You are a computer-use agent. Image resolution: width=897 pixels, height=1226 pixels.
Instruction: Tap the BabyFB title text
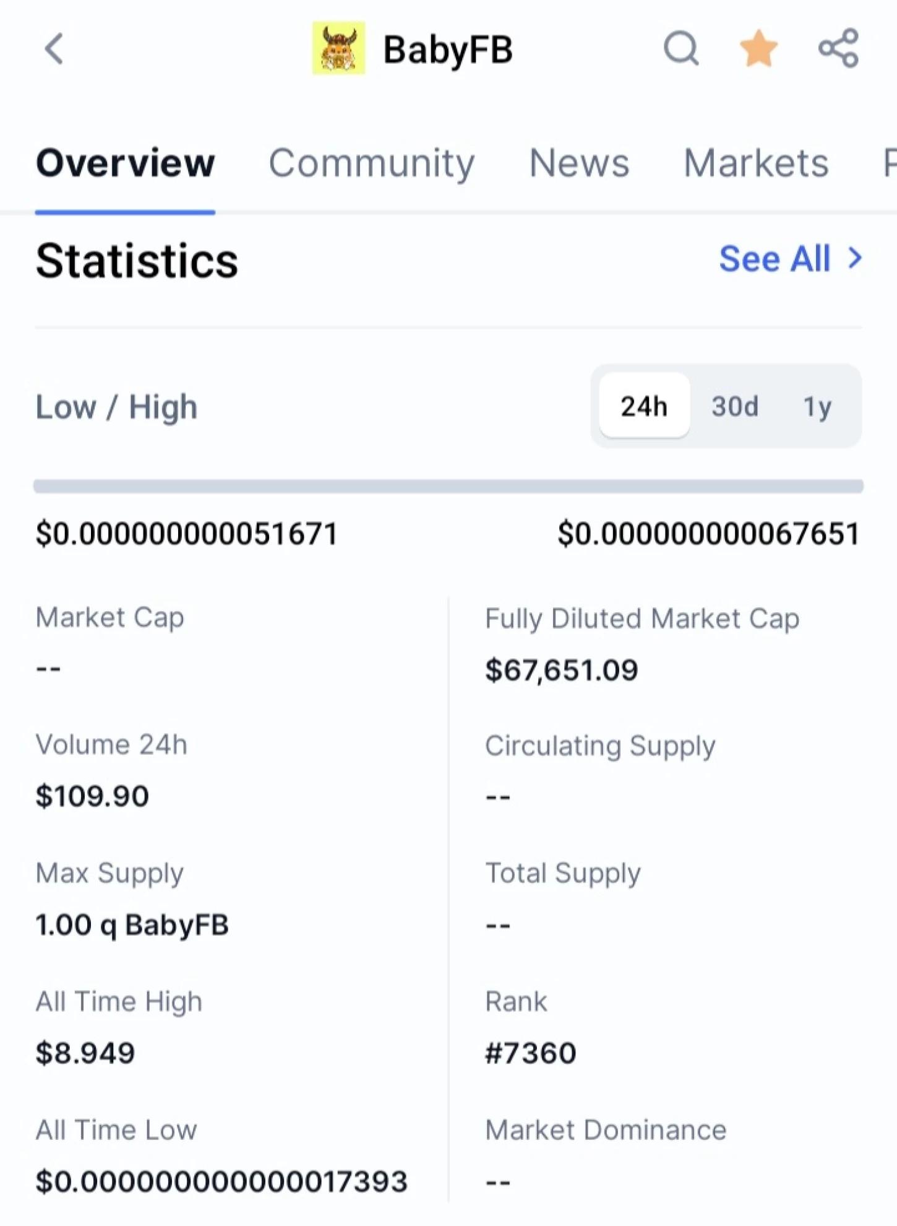448,50
